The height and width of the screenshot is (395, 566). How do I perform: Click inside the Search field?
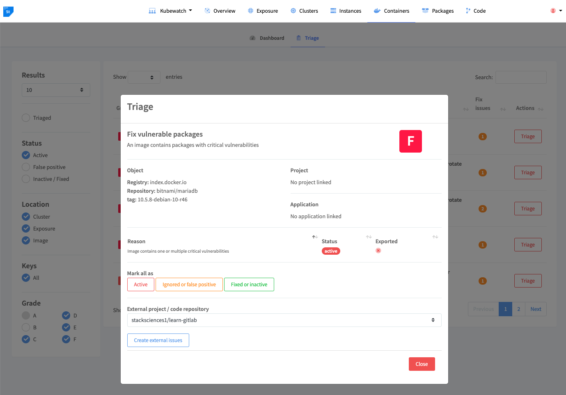coord(520,77)
